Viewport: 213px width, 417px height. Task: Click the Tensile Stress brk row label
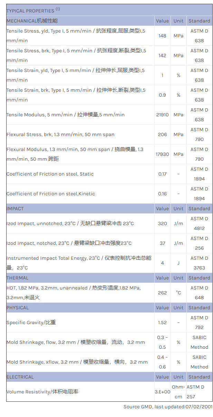[76, 55]
